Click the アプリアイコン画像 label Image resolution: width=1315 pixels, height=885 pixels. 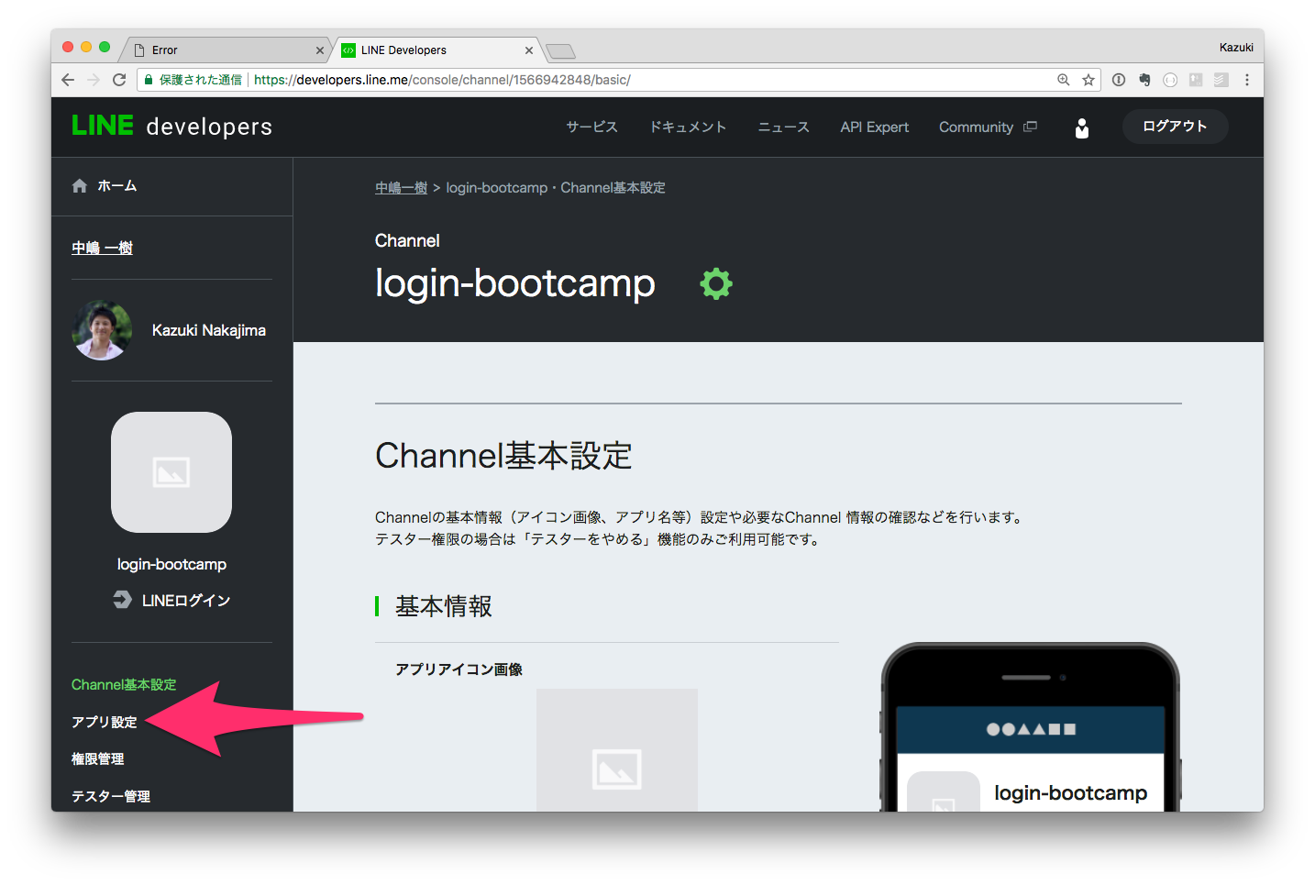[459, 669]
